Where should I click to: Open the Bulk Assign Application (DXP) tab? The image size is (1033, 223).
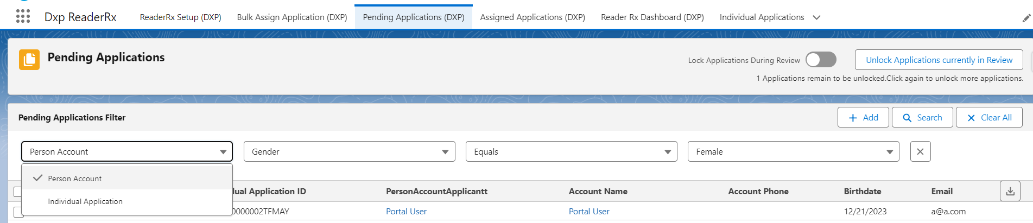(292, 17)
